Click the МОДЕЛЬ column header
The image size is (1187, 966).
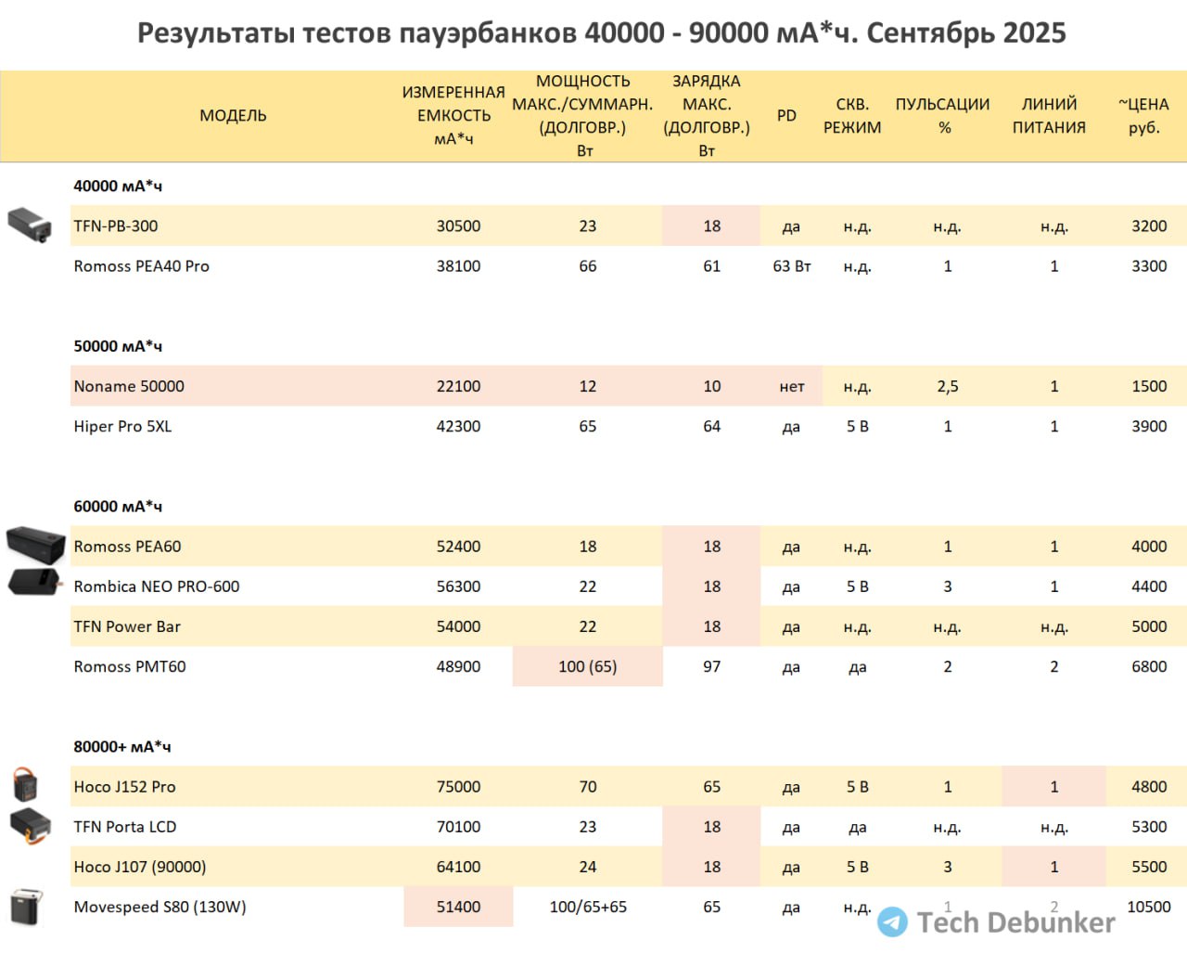point(233,116)
